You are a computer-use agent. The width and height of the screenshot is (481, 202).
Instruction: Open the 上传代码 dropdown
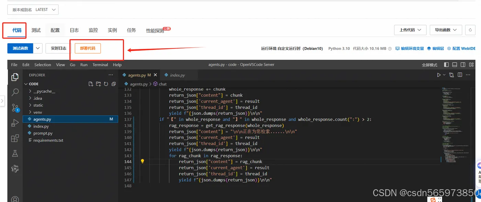click(410, 30)
